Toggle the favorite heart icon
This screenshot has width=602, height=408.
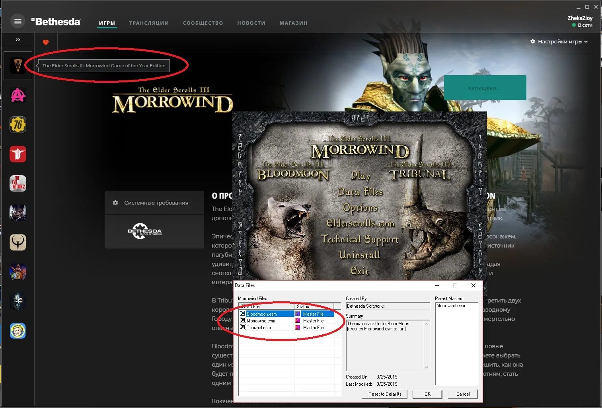46,42
